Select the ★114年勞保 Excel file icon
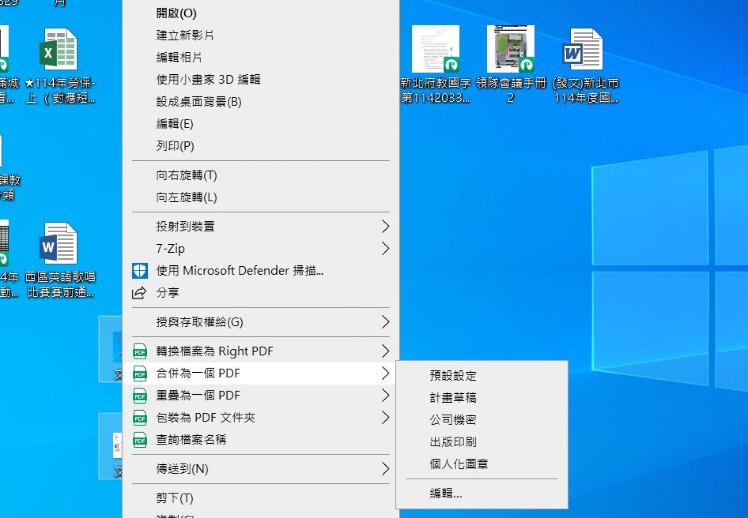Screen dimensions: 748x518 tap(58, 50)
